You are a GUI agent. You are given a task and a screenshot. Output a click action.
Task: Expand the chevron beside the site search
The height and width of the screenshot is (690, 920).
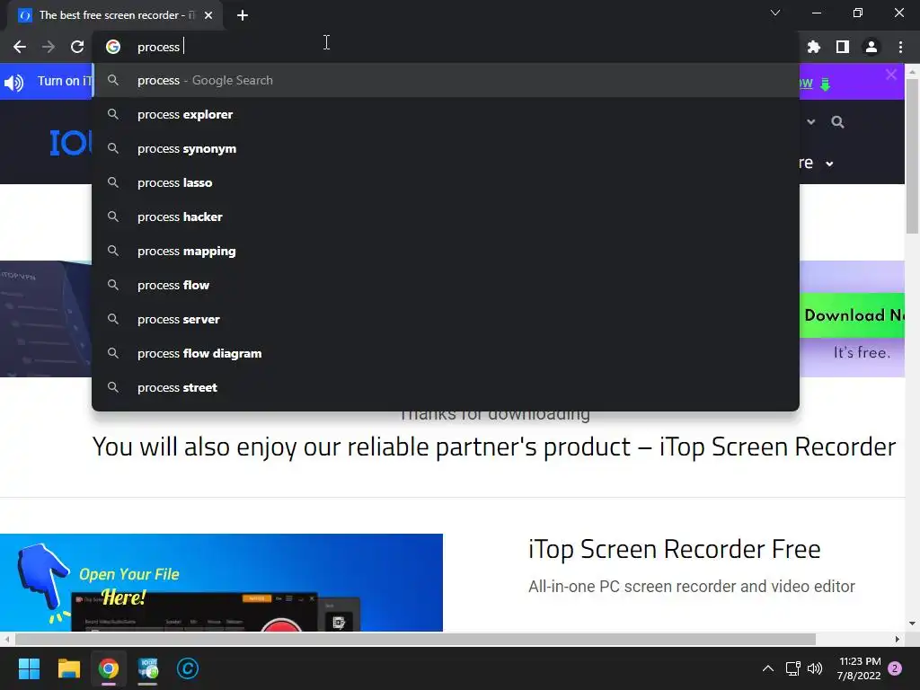(811, 122)
